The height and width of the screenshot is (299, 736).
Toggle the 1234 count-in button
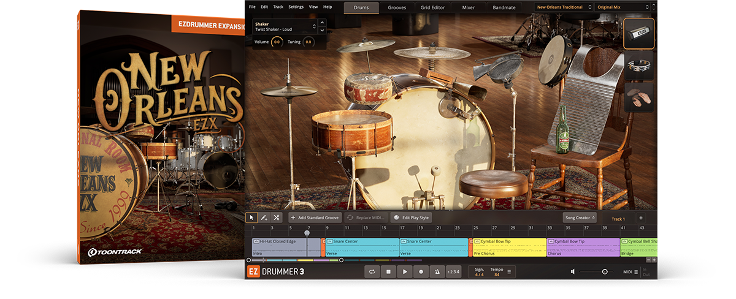coord(453,271)
